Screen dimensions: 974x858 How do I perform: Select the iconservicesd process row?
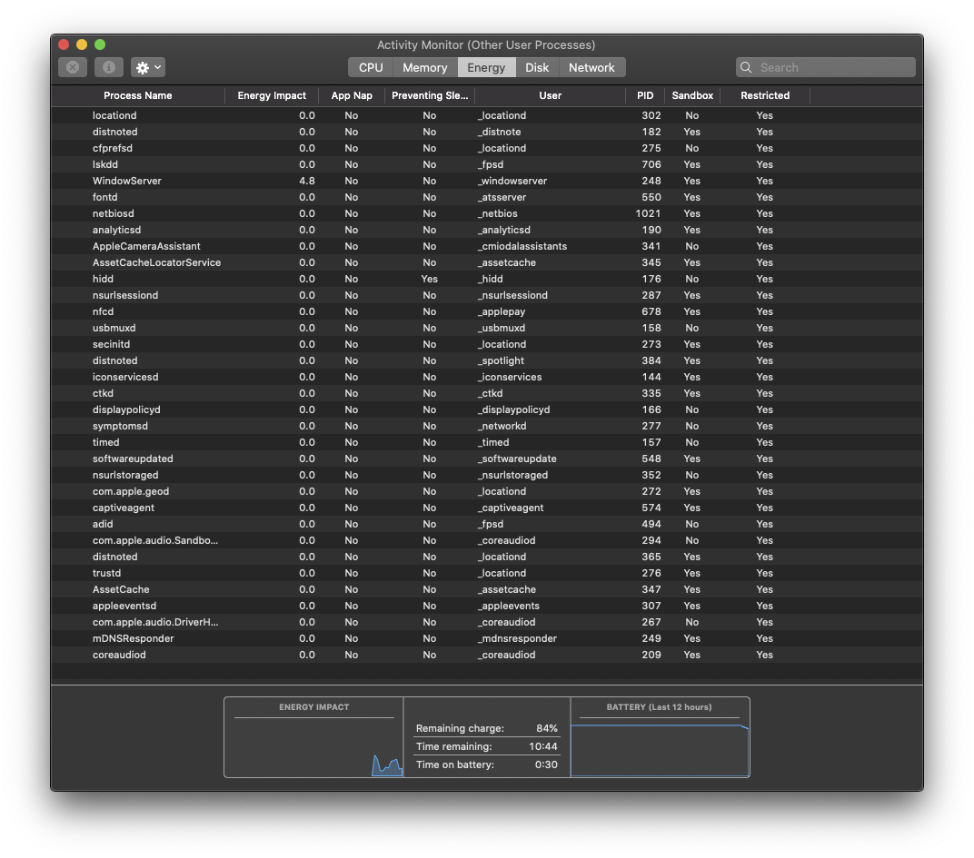point(487,377)
